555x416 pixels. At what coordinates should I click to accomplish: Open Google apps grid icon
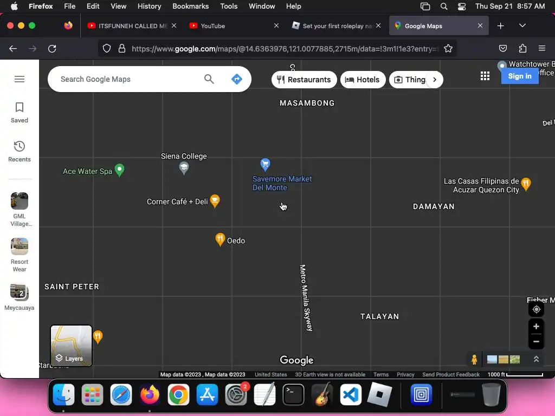[x=485, y=76]
